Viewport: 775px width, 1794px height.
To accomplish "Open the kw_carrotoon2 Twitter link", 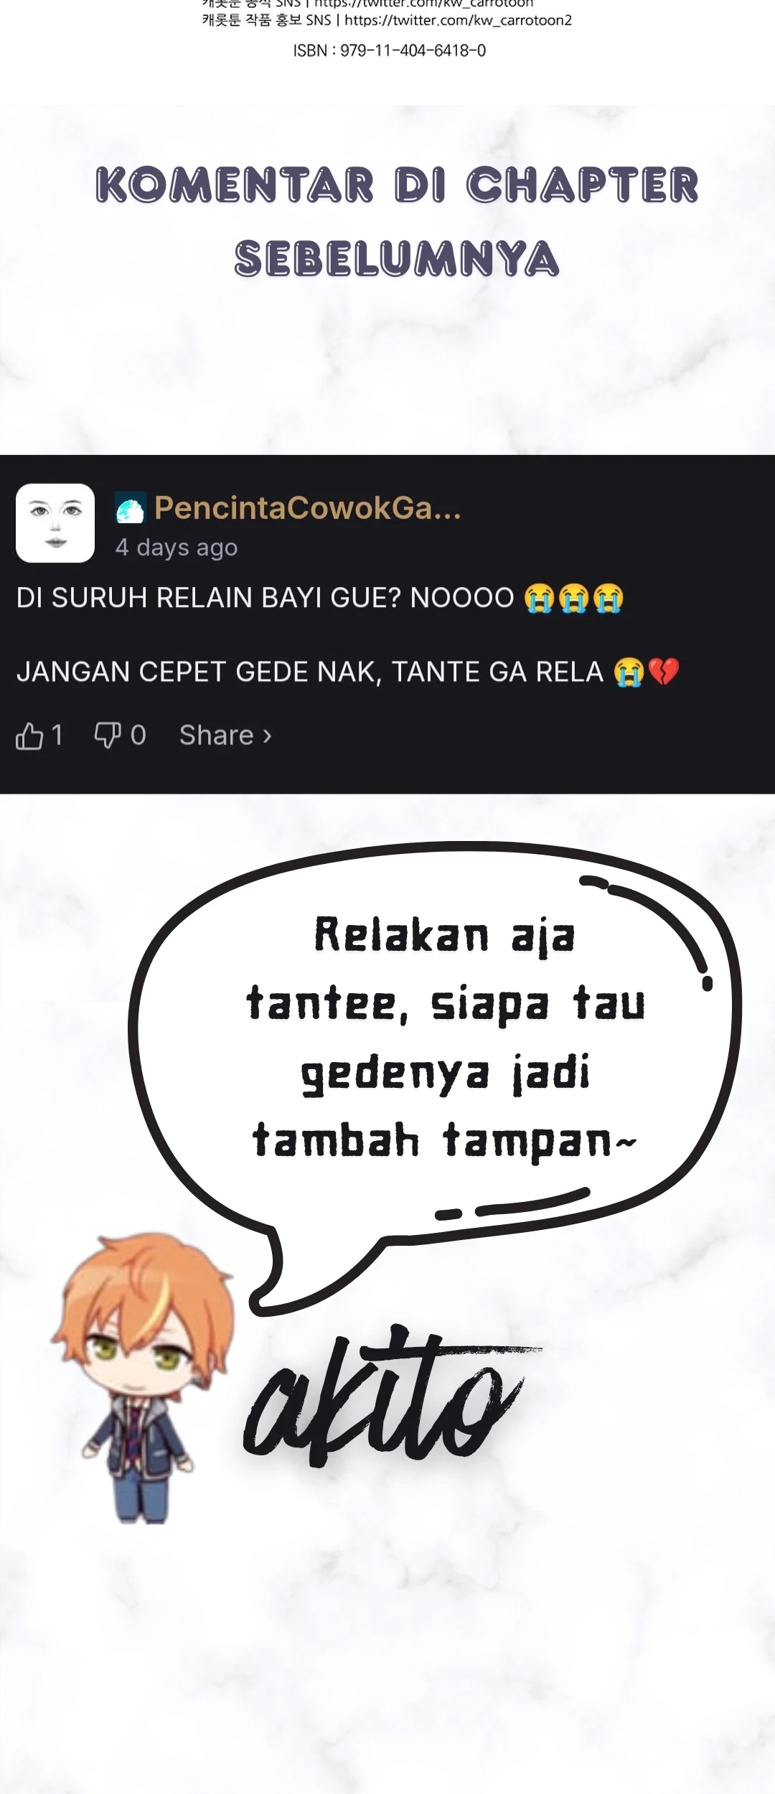I will click(459, 20).
